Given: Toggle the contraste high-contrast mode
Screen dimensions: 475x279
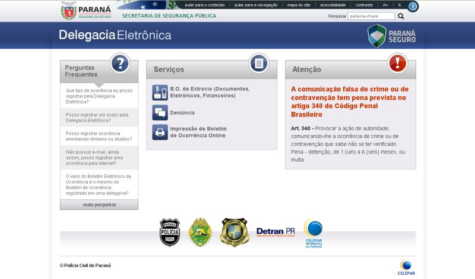Looking at the screenshot, I should pyautogui.click(x=364, y=5).
